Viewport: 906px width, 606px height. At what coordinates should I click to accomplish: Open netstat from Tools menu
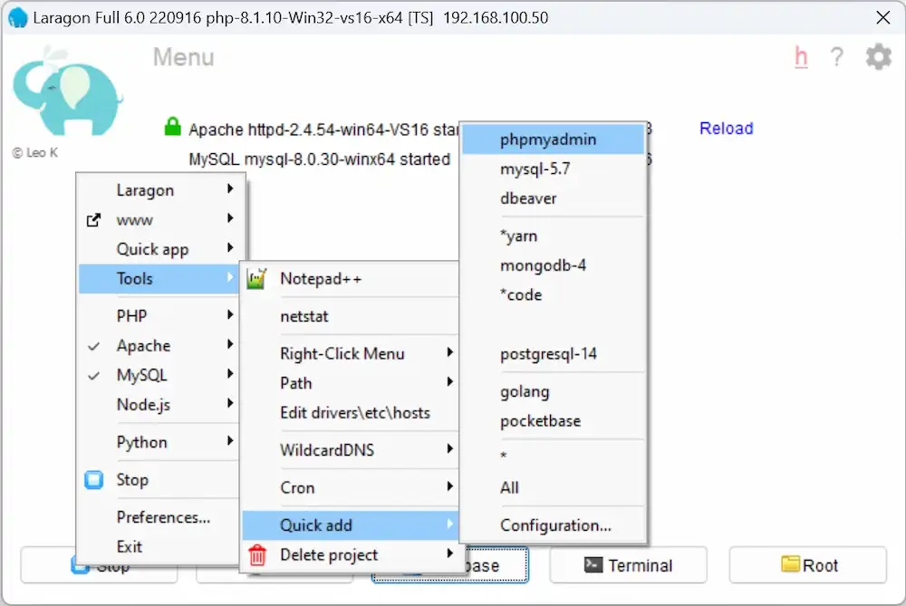pyautogui.click(x=350, y=316)
